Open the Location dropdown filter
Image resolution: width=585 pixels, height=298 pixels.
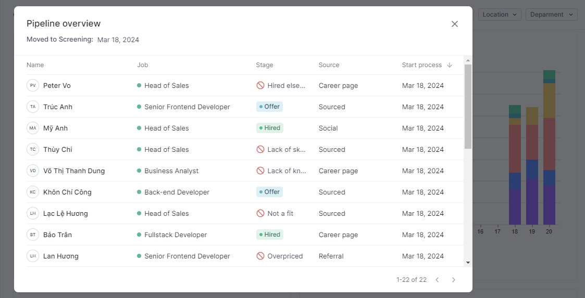pos(500,15)
